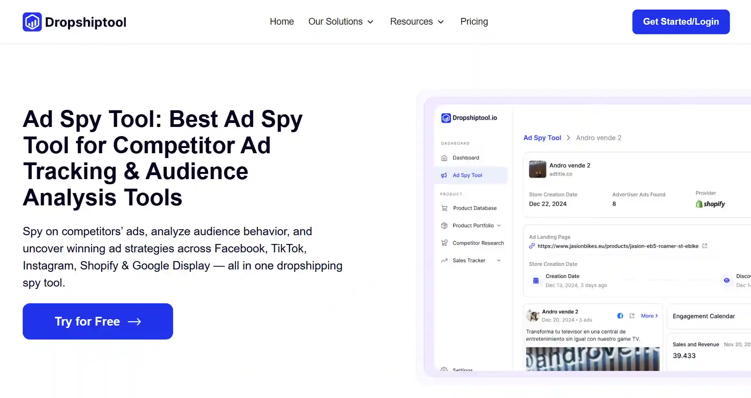This screenshot has width=751, height=398.
Task: Click the Ad Spy Tool breadcrumb link
Action: pos(542,138)
